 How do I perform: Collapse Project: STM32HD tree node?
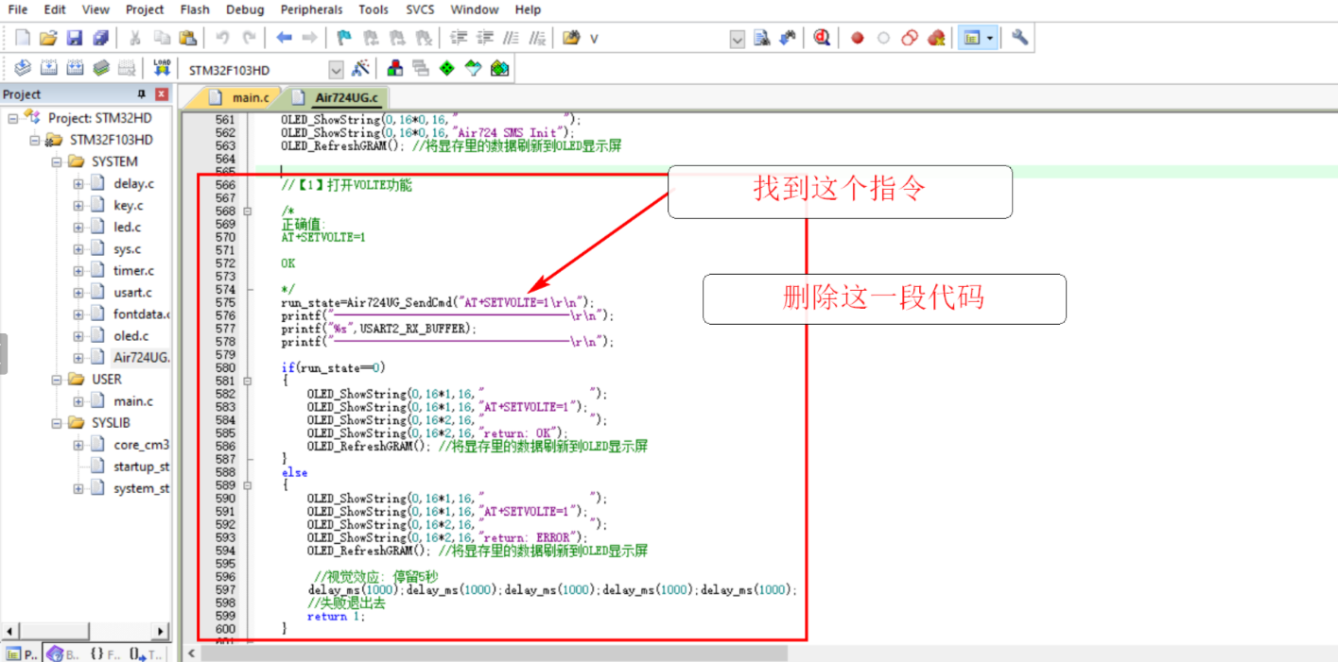[13, 118]
